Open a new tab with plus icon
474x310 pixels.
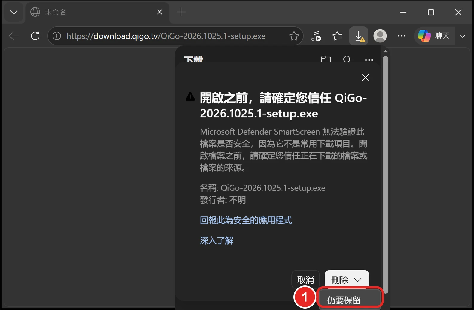[181, 12]
